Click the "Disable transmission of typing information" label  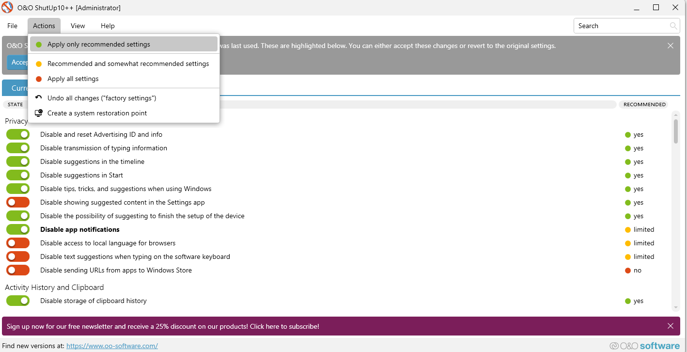click(x=104, y=148)
